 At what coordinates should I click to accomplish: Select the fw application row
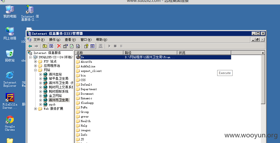coord(153,57)
